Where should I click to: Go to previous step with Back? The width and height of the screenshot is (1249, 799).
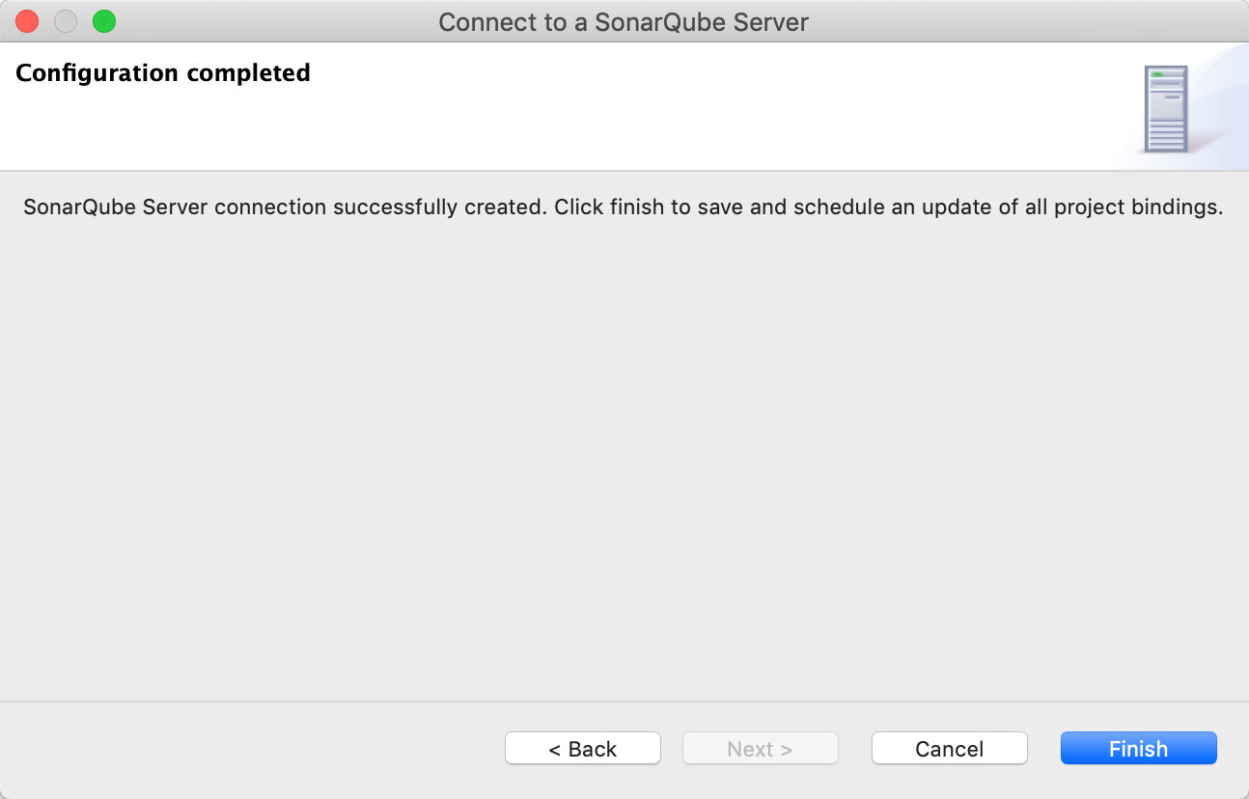click(x=582, y=749)
